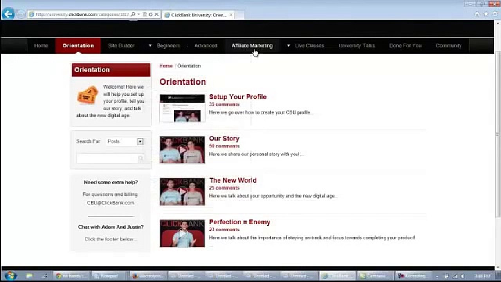Viewport: 501px width, 282px height.
Task: Open the browser Home icon at top right
Action: [477, 14]
